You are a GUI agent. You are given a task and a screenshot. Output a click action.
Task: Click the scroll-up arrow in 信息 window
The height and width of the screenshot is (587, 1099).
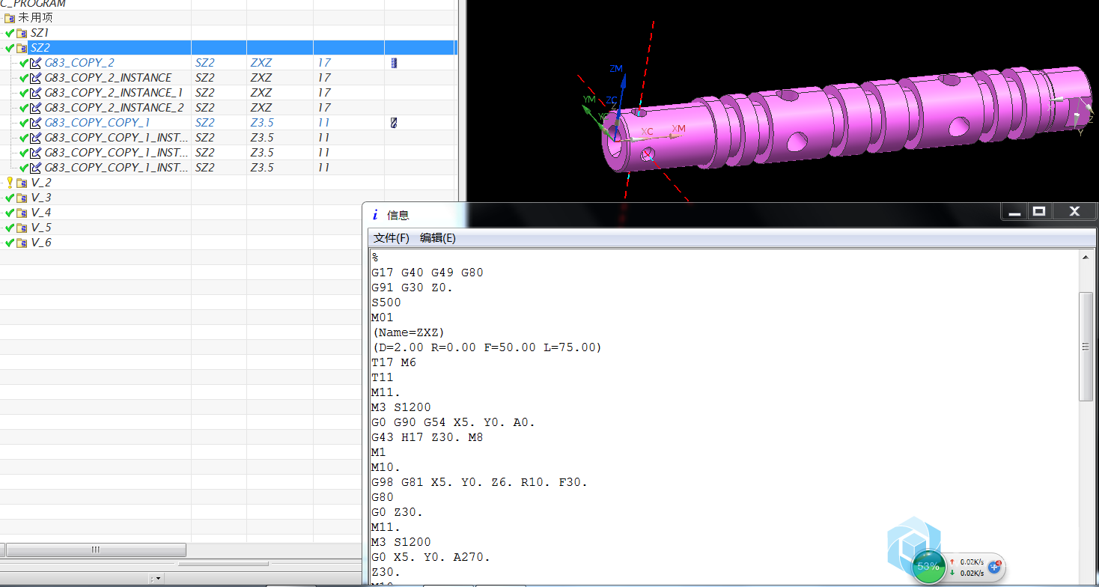[x=1086, y=257]
